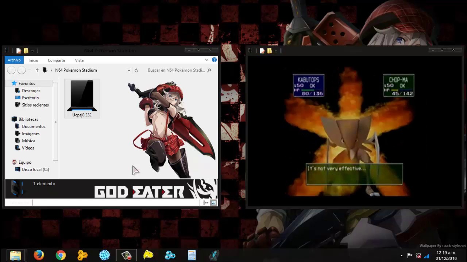Click the network signal tray icon
The height and width of the screenshot is (262, 467).
point(427,255)
